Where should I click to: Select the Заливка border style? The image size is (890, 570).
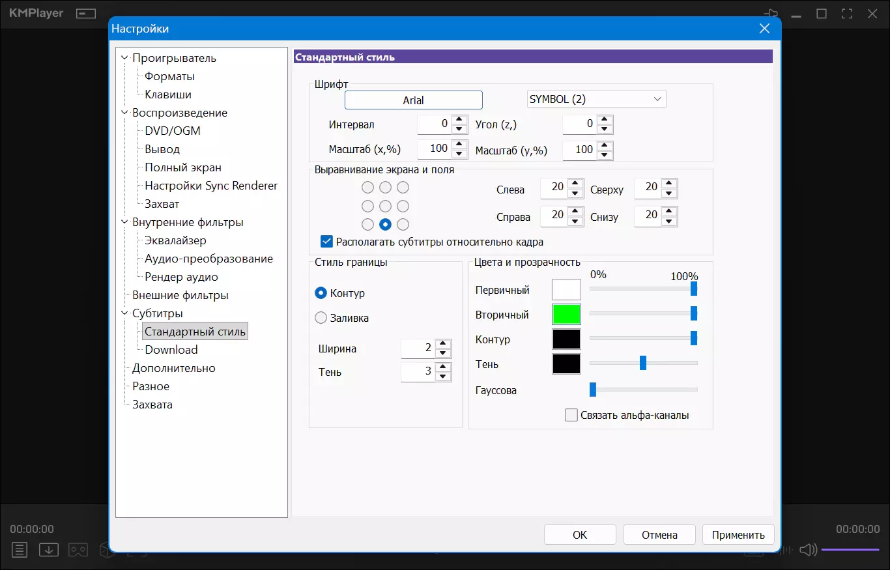pos(321,318)
